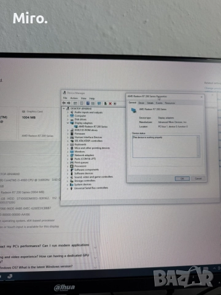
Task: Open the Help menu in Device Manager
Action: [x=92, y=98]
